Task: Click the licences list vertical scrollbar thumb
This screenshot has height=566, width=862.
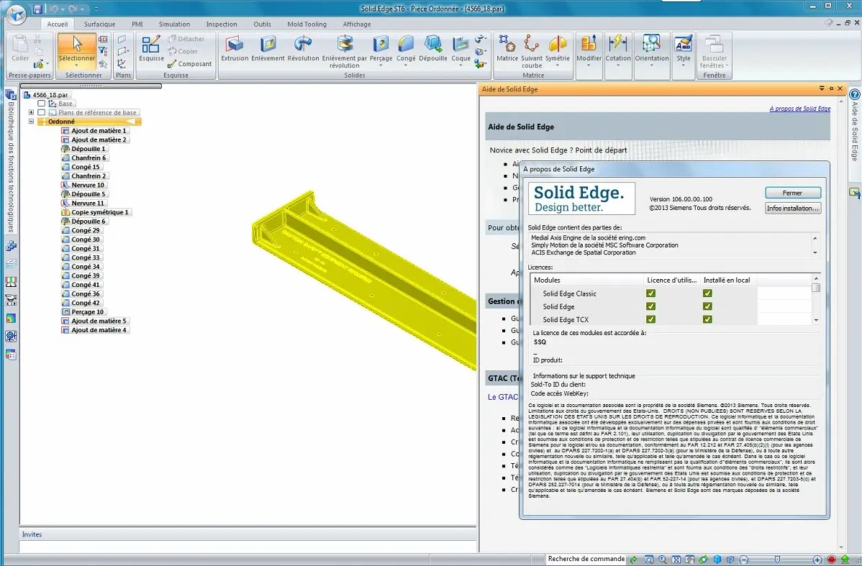Action: (816, 288)
